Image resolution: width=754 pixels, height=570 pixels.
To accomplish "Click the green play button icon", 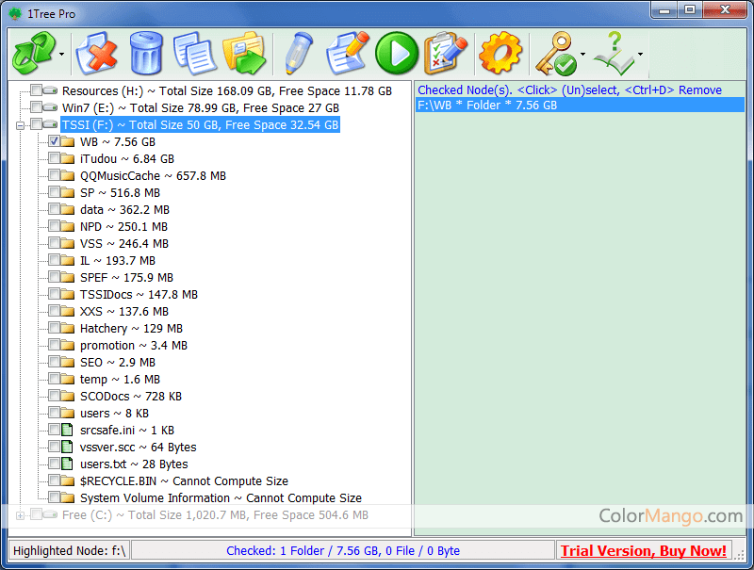I will (396, 53).
